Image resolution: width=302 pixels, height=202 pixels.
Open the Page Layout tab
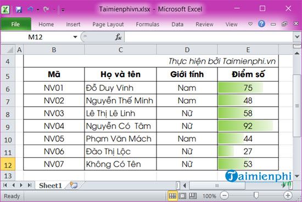(x=108, y=24)
